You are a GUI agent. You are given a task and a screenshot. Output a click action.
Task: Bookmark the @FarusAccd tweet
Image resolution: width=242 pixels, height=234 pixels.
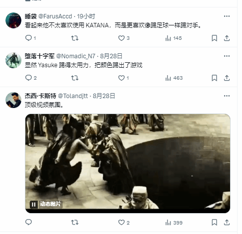[x=214, y=38]
